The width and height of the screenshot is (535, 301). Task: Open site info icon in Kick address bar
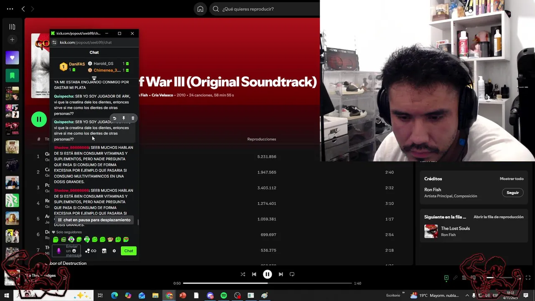[x=54, y=42]
